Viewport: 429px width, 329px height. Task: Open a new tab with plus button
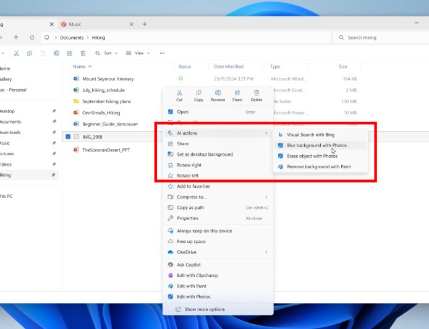[x=145, y=24]
